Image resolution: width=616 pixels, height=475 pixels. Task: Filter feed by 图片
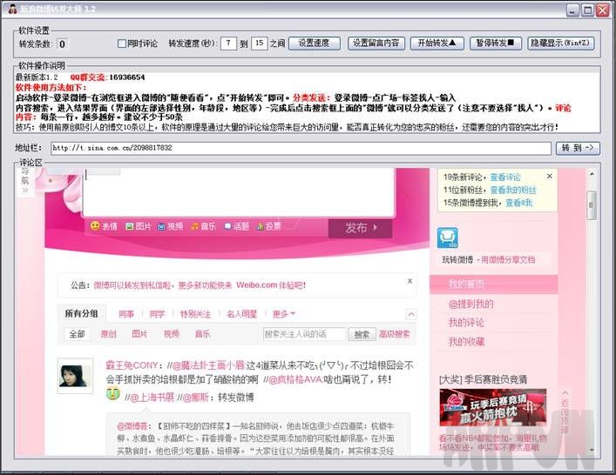point(139,334)
